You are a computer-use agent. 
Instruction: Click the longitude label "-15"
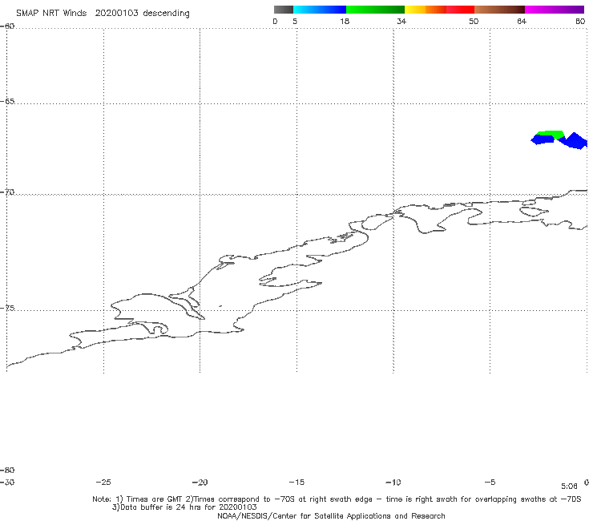pyautogui.click(x=296, y=483)
